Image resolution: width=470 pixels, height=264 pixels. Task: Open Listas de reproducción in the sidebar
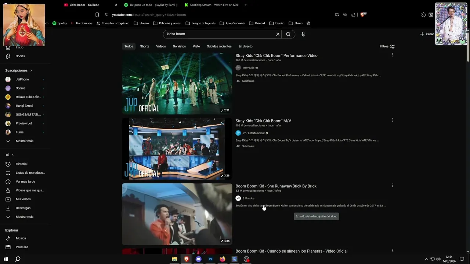click(30, 173)
